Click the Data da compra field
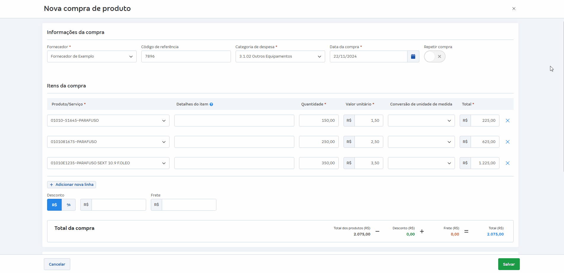 pos(368,56)
